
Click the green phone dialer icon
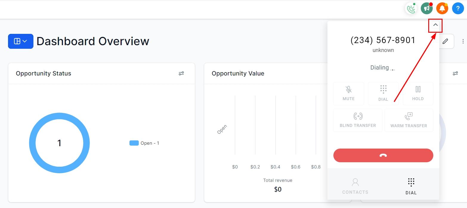coord(411,9)
